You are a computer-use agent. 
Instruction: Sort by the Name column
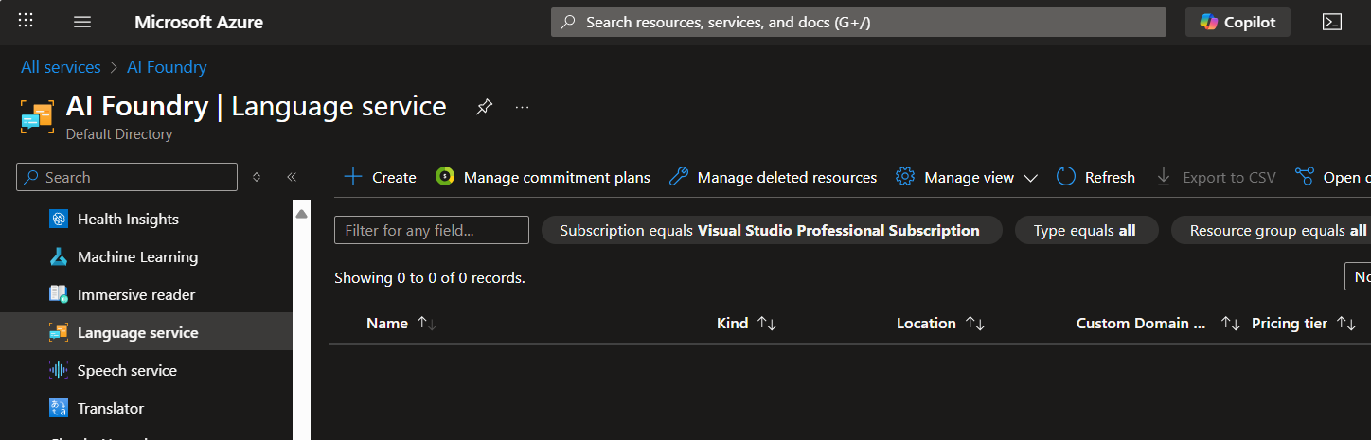[387, 324]
